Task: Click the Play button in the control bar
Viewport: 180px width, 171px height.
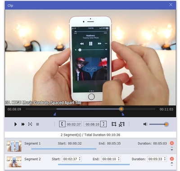Action: coord(15,124)
